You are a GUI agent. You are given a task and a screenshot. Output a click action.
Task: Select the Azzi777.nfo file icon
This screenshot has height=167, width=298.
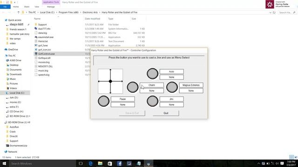[x=36, y=29]
